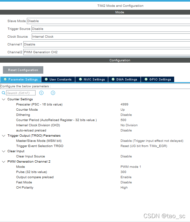Click the Output compare preload label
The image size is (190, 222).
click(35, 177)
